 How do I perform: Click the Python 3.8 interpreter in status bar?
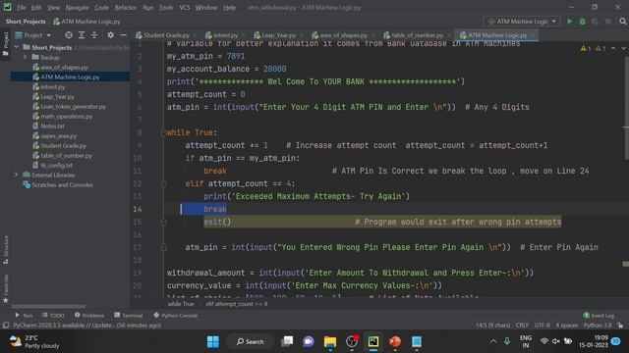click(x=598, y=325)
